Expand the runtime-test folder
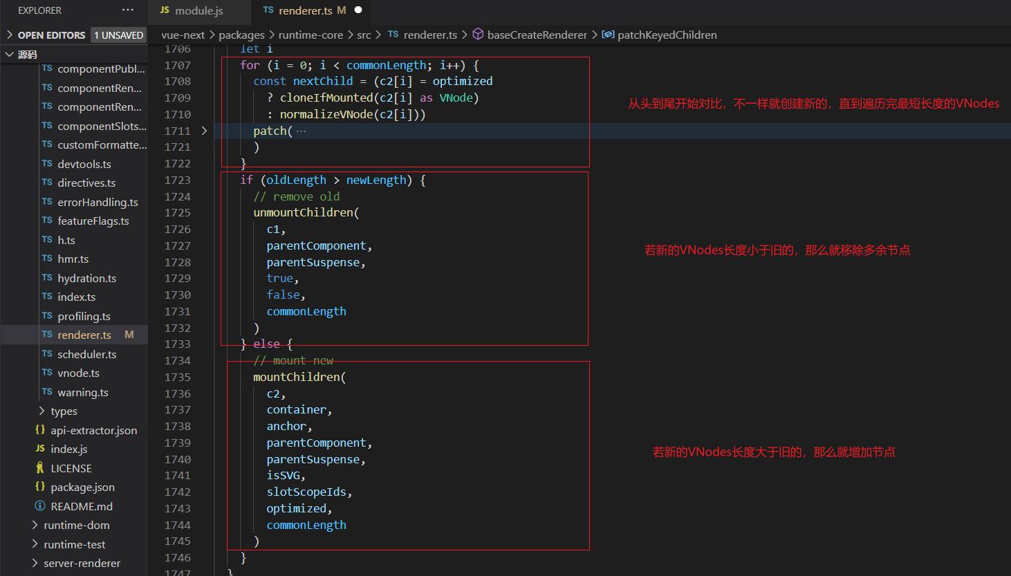Viewport: 1011px width, 576px height. [x=74, y=544]
